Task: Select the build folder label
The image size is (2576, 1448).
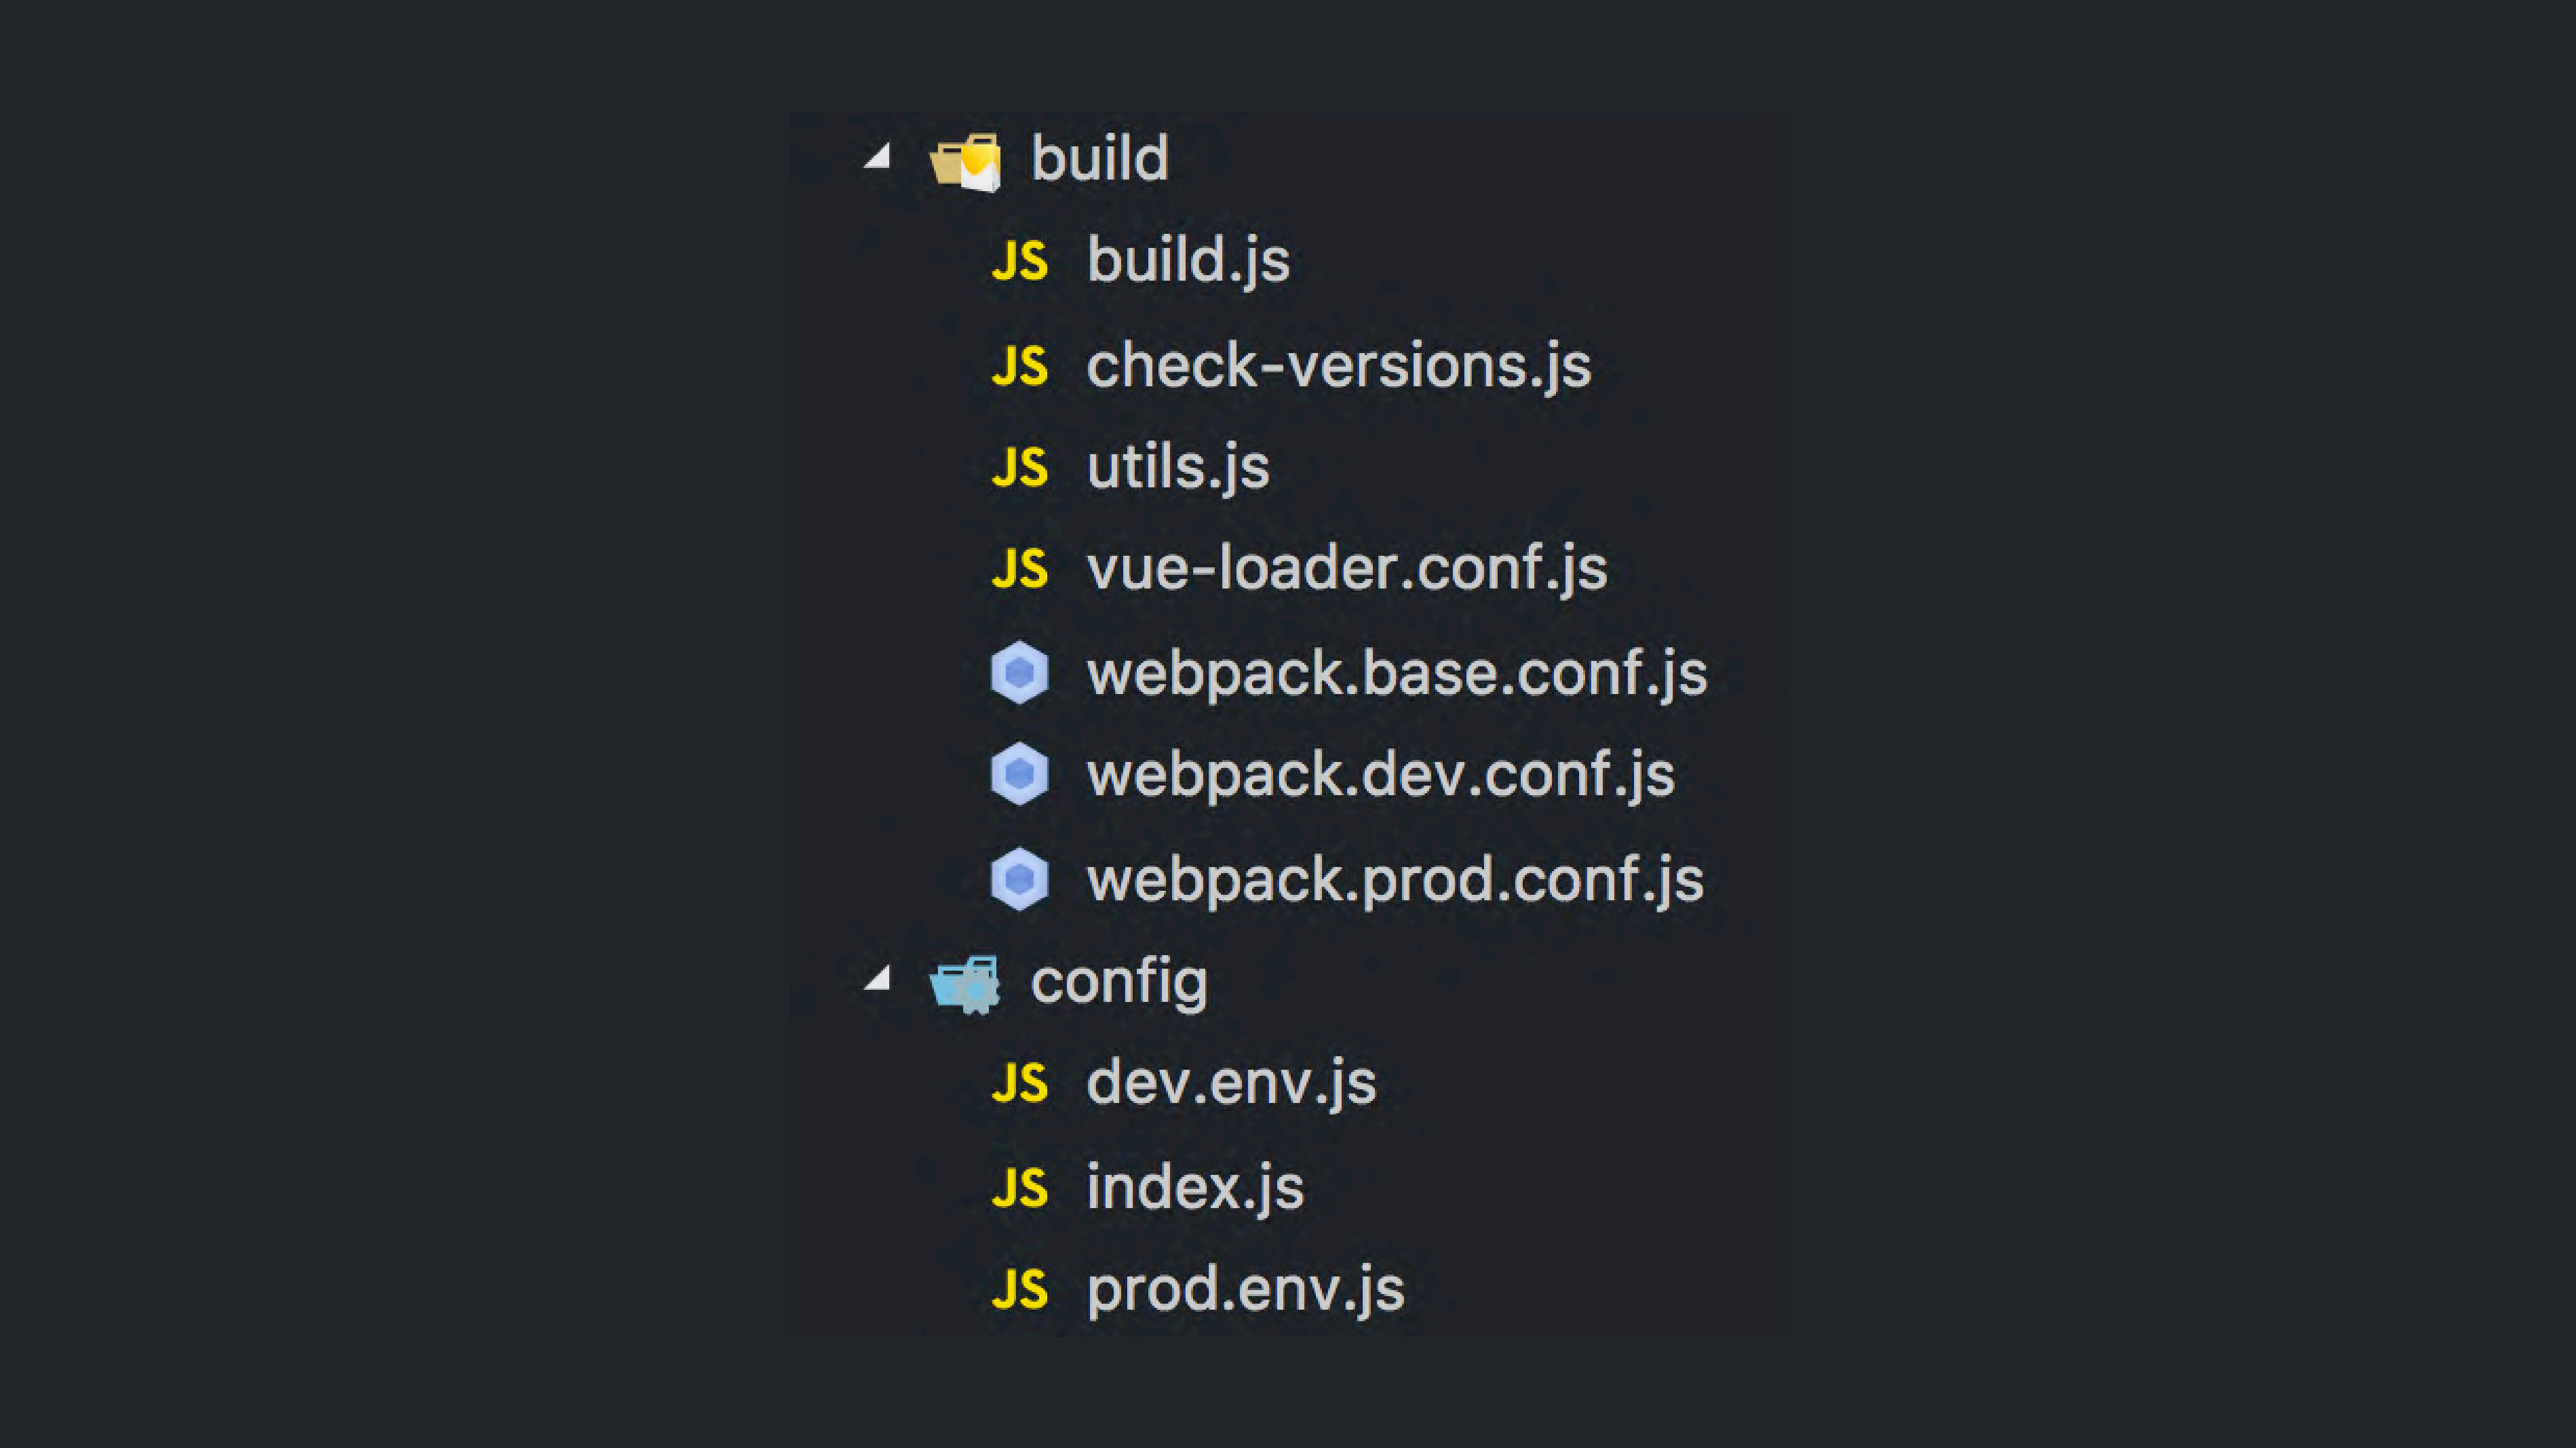Action: coord(1099,158)
